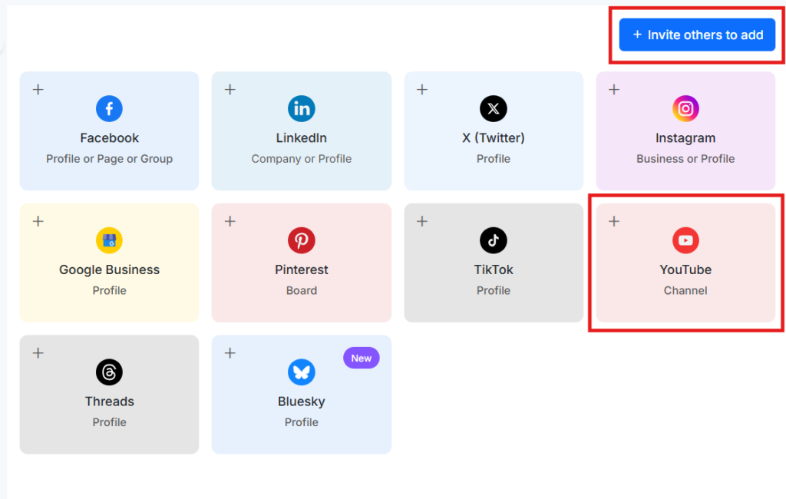
Task: Click the LinkedIn icon
Action: tap(301, 108)
